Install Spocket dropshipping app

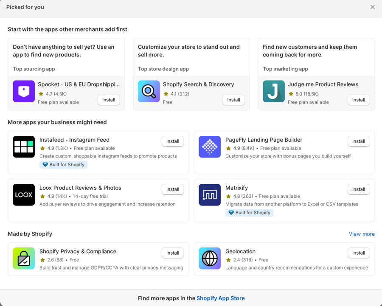109,100
